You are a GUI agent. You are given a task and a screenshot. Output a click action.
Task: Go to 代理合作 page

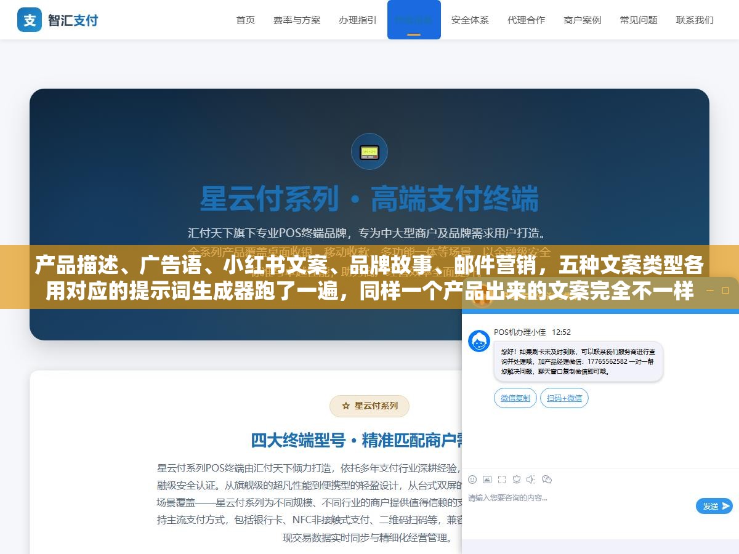[526, 20]
